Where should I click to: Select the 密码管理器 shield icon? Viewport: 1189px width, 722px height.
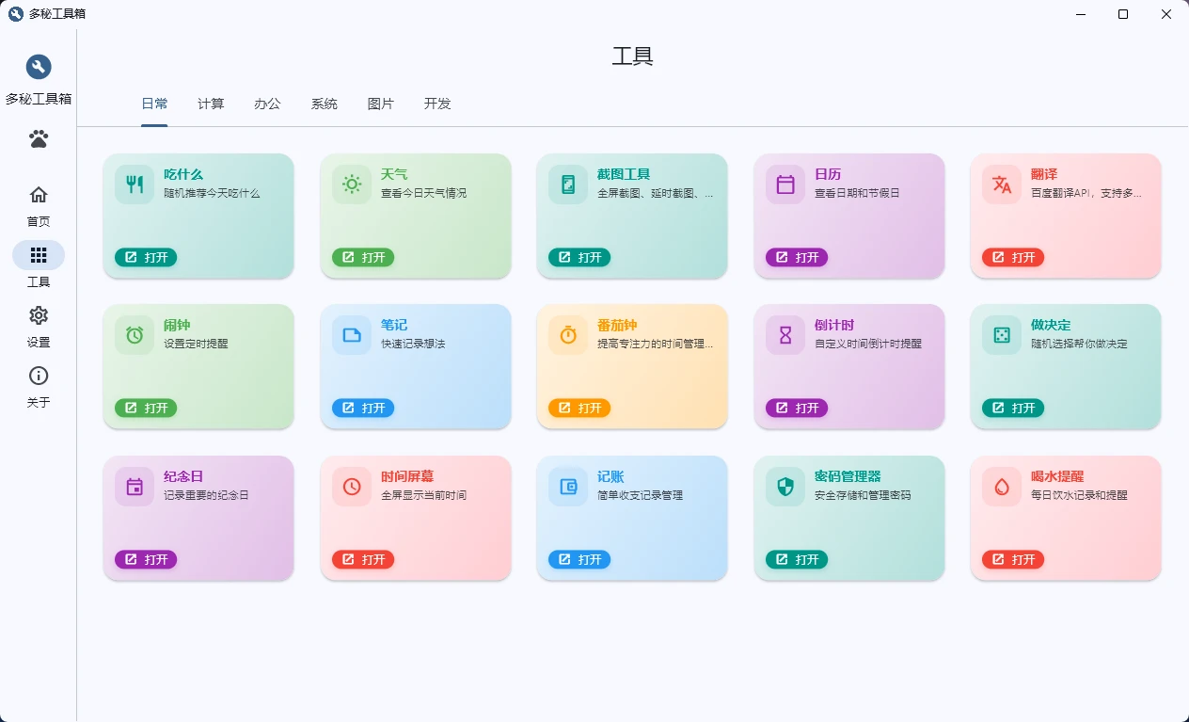pyautogui.click(x=784, y=486)
